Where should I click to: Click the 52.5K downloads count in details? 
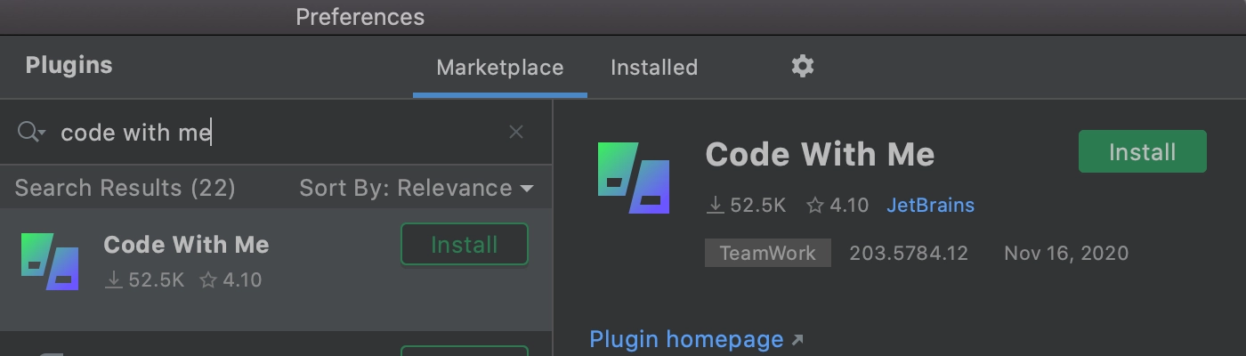747,206
